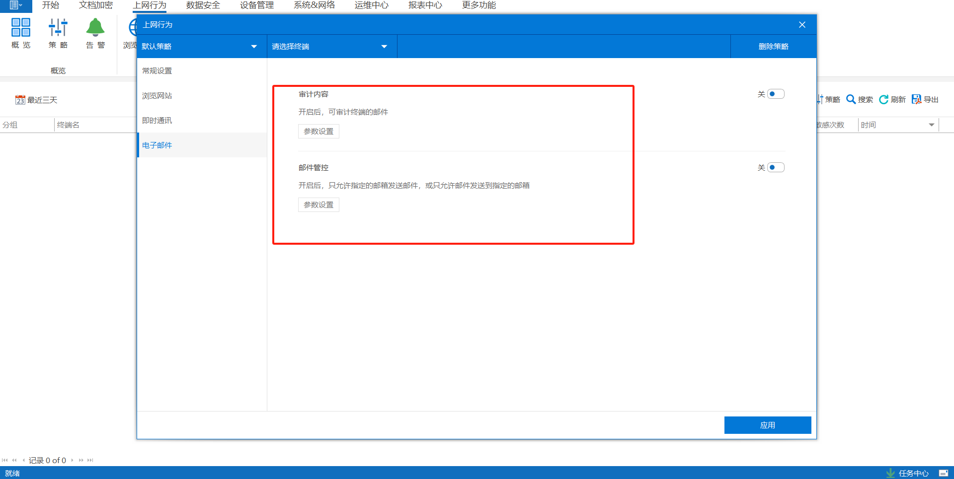Click 参数设置 under 审计内容
Viewport: 954px width, 479px height.
pos(318,131)
